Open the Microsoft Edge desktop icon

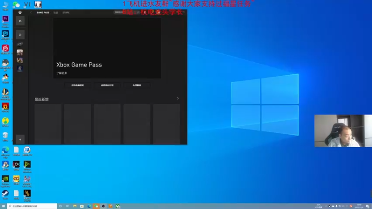click(5, 152)
